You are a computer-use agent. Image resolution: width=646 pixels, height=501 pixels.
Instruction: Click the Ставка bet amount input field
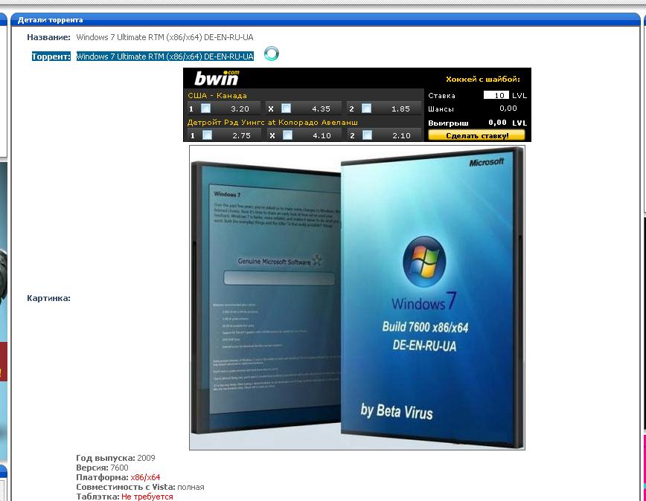click(496, 95)
